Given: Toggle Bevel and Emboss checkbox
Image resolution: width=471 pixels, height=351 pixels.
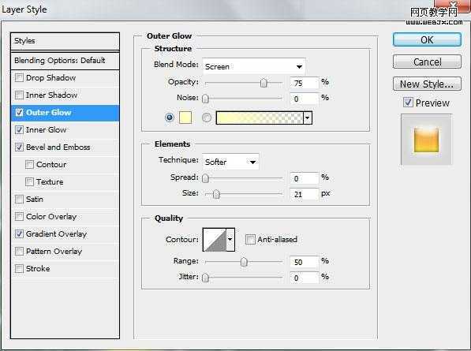Looking at the screenshot, I should [19, 147].
